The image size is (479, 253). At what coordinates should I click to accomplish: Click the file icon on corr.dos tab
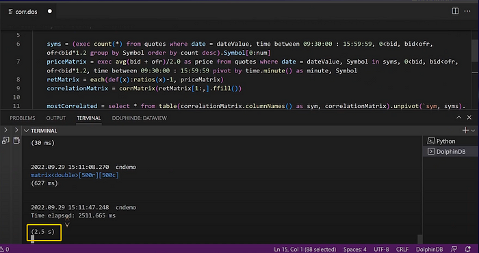[11, 12]
